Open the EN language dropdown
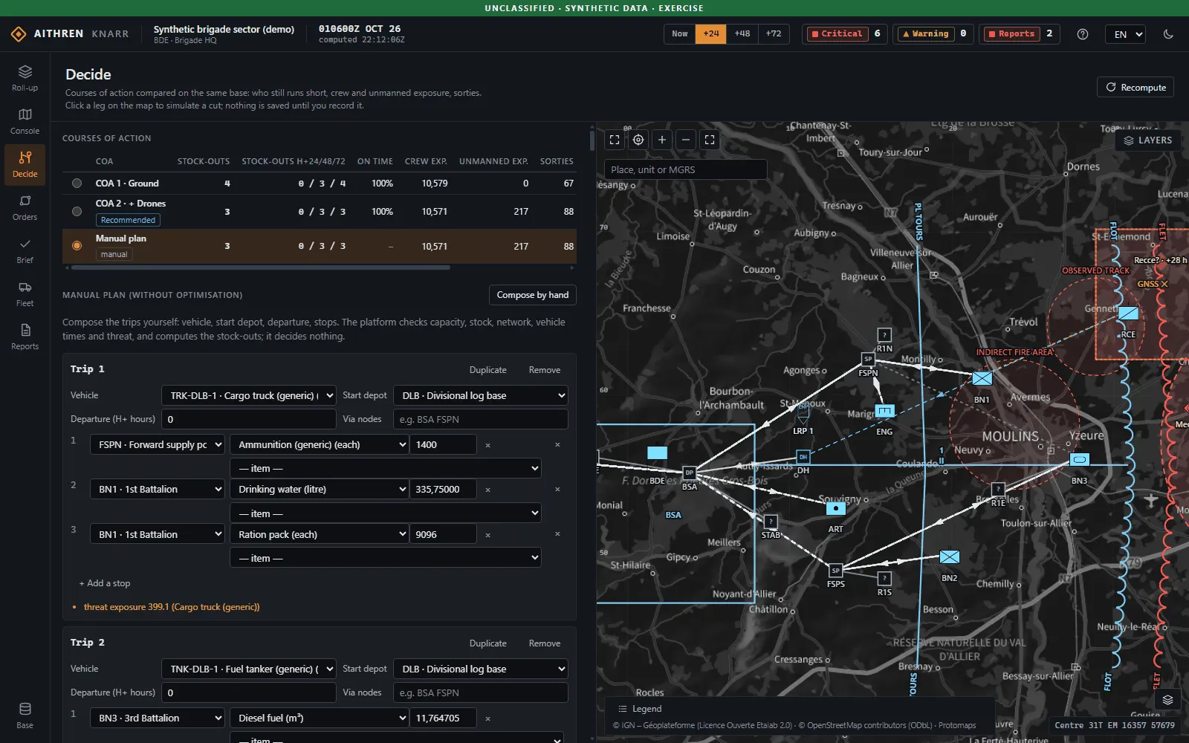The height and width of the screenshot is (743, 1189). [x=1125, y=34]
